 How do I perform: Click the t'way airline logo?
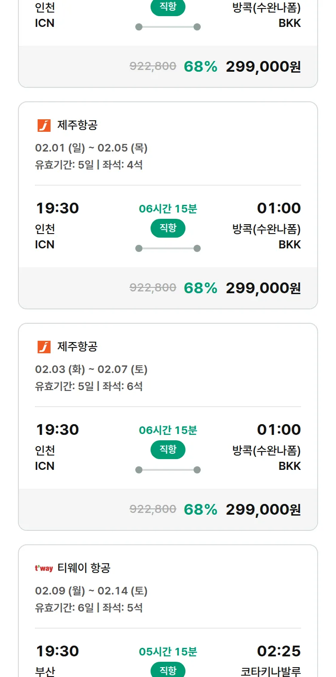click(44, 569)
